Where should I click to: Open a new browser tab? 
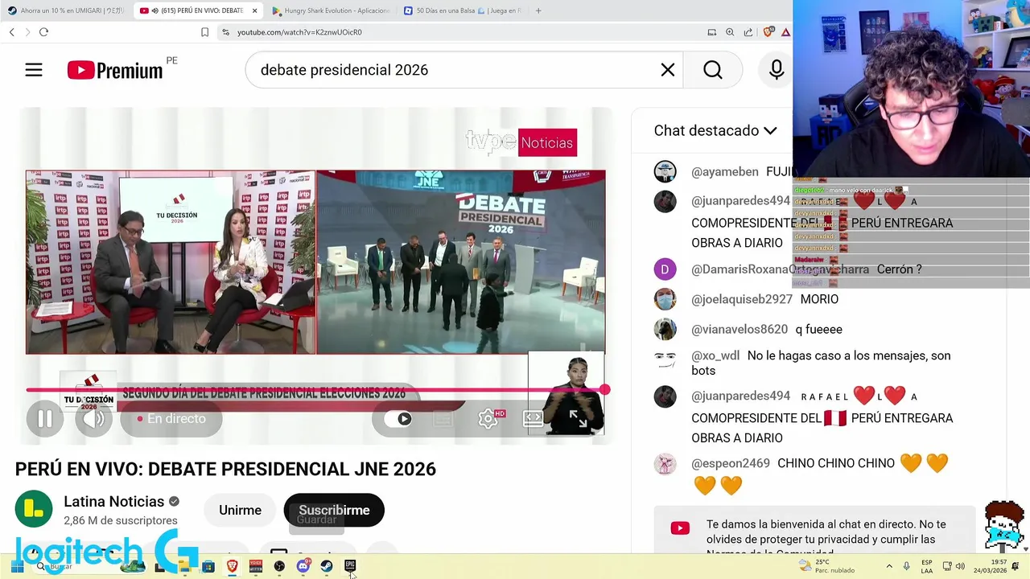coord(538,10)
